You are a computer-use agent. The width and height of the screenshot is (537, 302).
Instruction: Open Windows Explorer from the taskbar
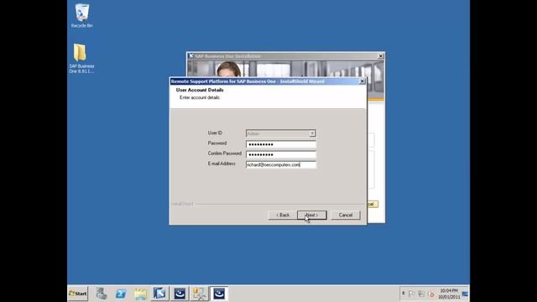point(140,294)
